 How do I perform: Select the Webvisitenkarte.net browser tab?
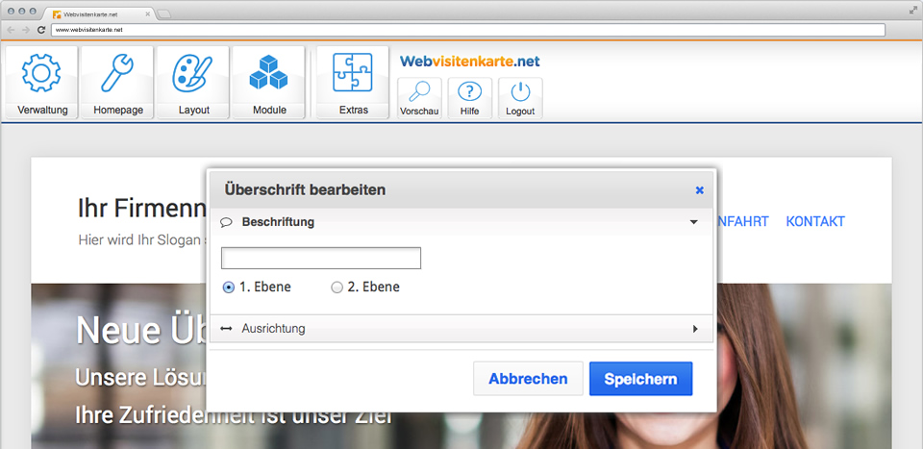[100, 13]
